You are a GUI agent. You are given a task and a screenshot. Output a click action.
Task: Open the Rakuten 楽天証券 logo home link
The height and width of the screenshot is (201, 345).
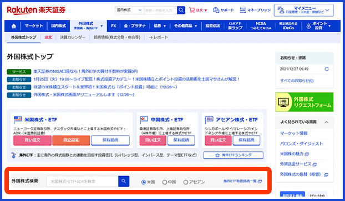[x=36, y=10]
